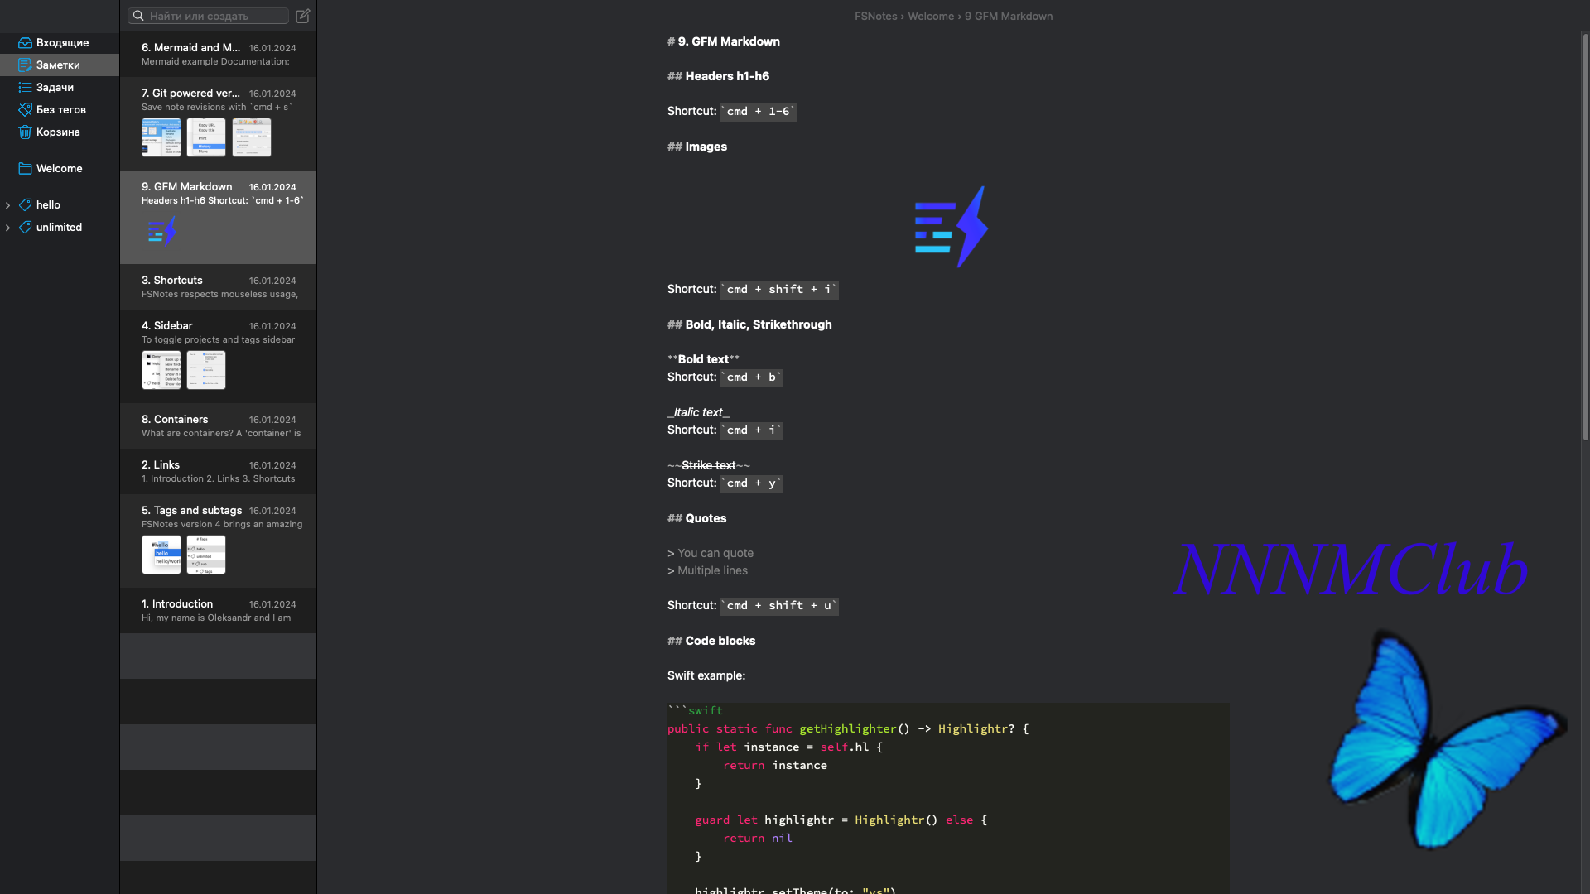Expand the unlimited tag disclosure arrow
Image resolution: width=1590 pixels, height=894 pixels.
[8, 228]
